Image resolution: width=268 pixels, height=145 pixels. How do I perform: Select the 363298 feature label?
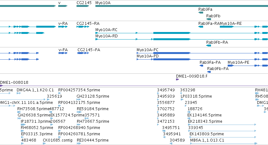pyautogui.click(x=187, y=90)
